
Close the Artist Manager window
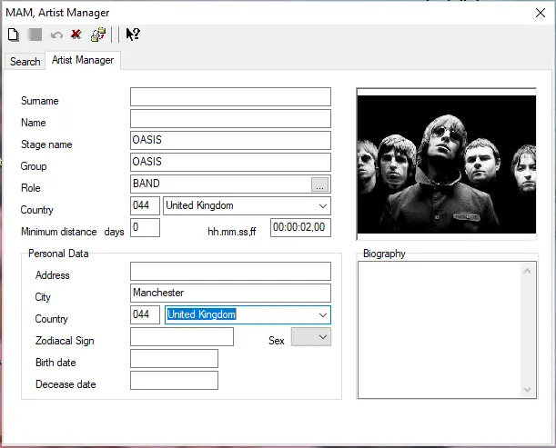(541, 12)
